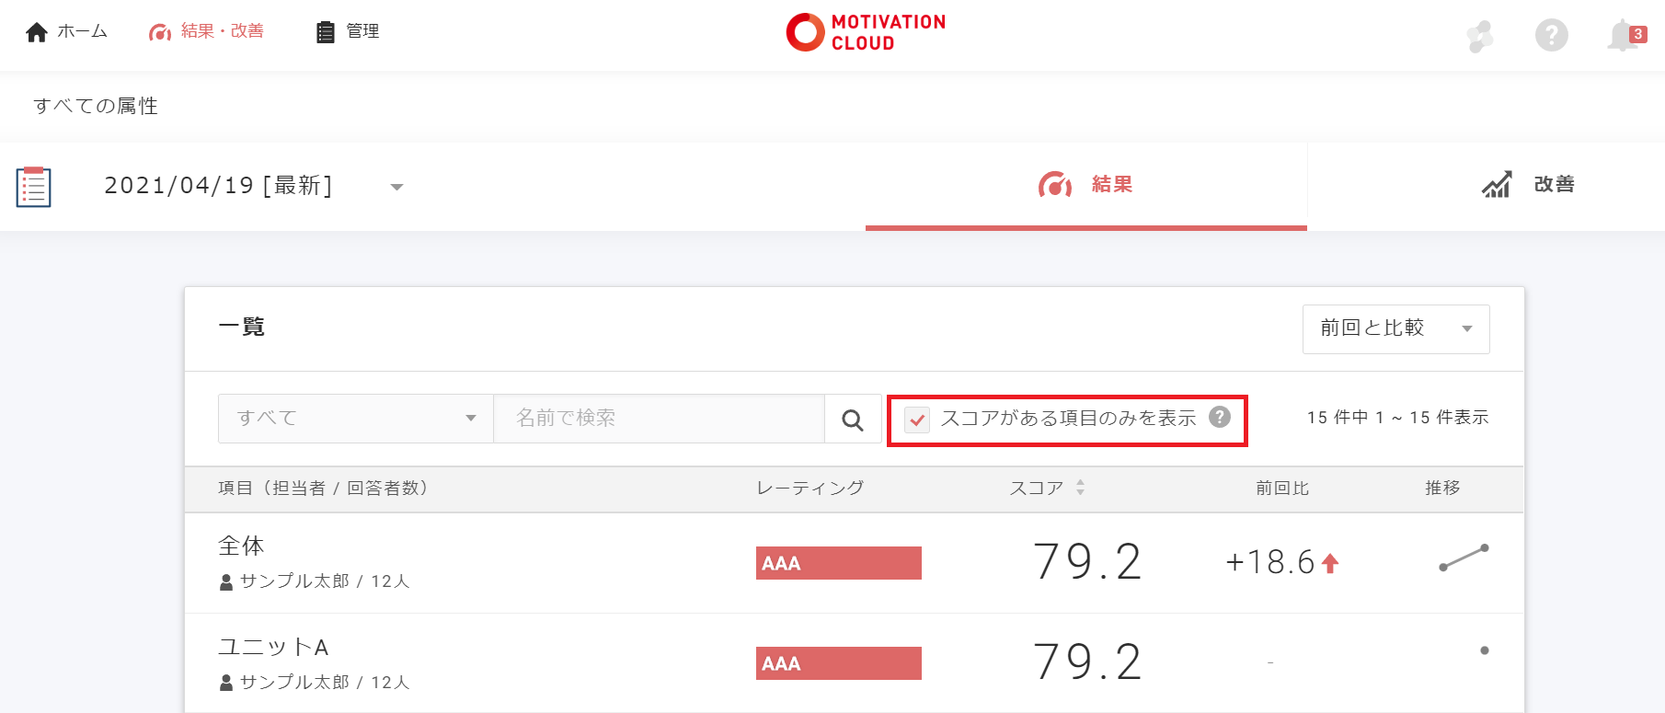Switch to the 改善 tab

click(x=1528, y=185)
